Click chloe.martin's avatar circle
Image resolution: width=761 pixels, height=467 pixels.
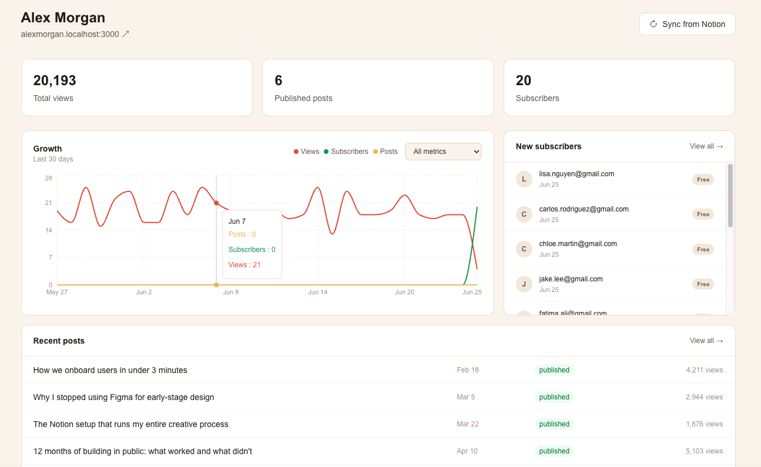tap(524, 249)
